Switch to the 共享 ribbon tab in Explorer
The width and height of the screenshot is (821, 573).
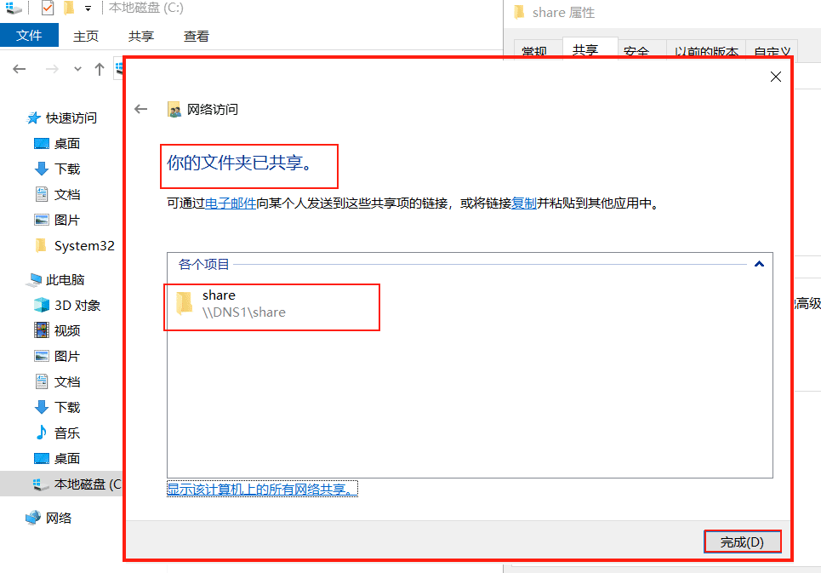pyautogui.click(x=141, y=36)
